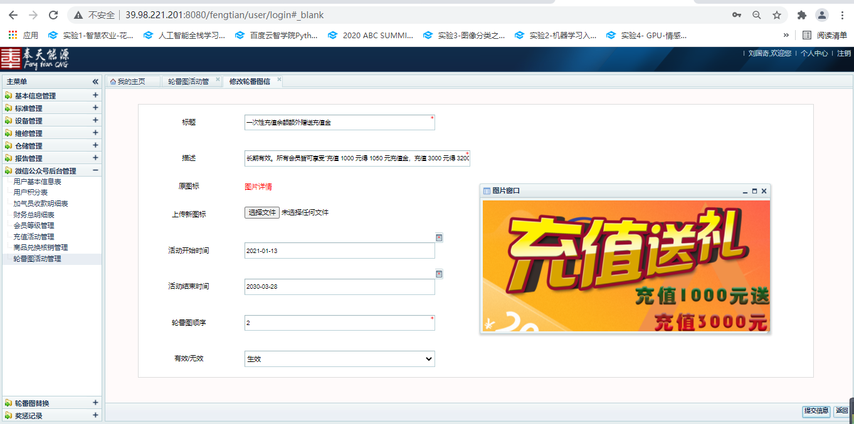Click browser reload page icon
This screenshot has width=854, height=424.
pyautogui.click(x=53, y=15)
